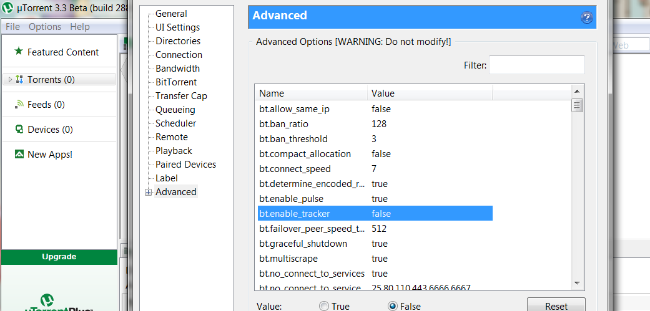The height and width of the screenshot is (311, 650).
Task: Click the µTorrent logo in title bar
Action: (x=7, y=8)
